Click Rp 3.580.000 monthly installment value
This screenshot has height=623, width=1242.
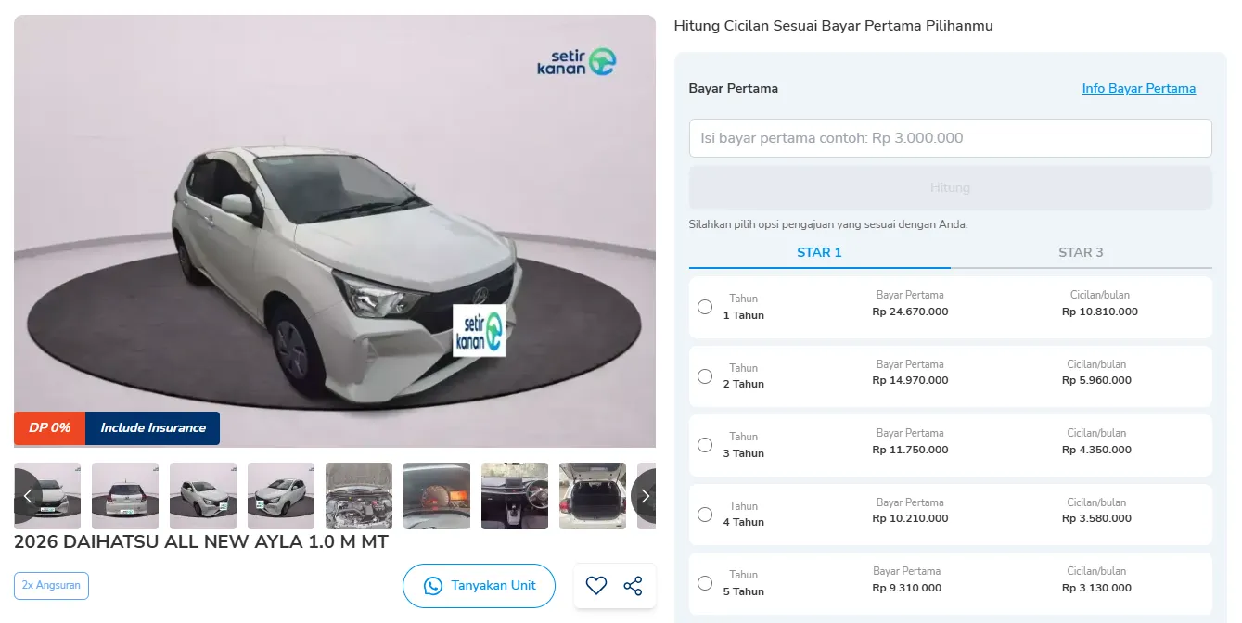pos(1096,518)
